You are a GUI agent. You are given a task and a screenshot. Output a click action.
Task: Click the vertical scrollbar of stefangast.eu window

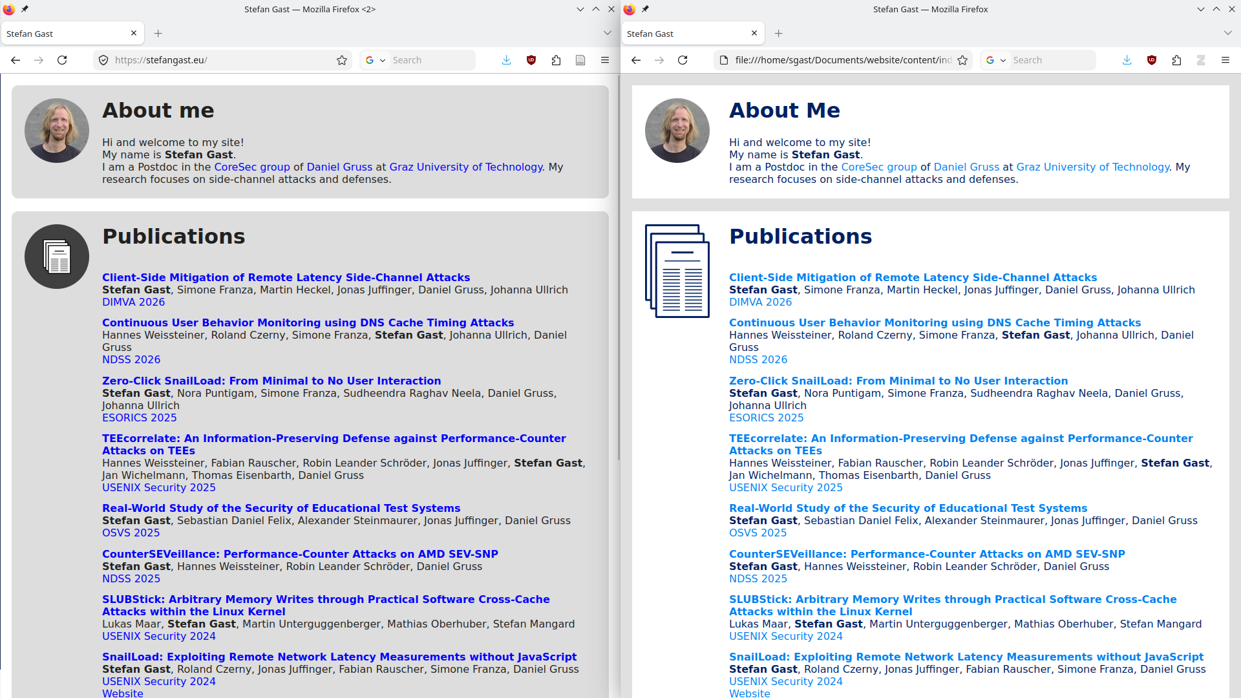pyautogui.click(x=618, y=268)
